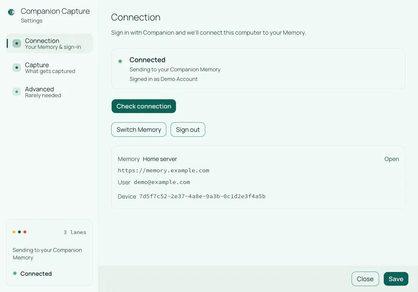
Task: Open the Connection settings section
Action: 50,43
